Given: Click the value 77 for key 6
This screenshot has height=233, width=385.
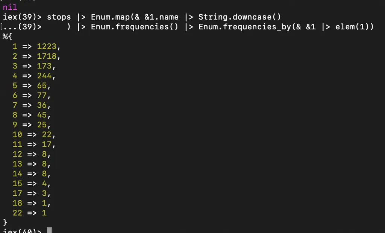Looking at the screenshot, I should (42, 95).
